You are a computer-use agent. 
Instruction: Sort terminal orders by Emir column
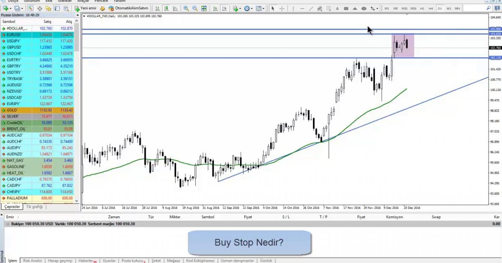tap(11, 217)
